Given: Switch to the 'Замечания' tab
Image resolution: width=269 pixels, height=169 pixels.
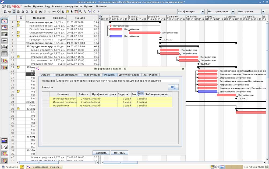Looking at the screenshot, I should point(151,75).
